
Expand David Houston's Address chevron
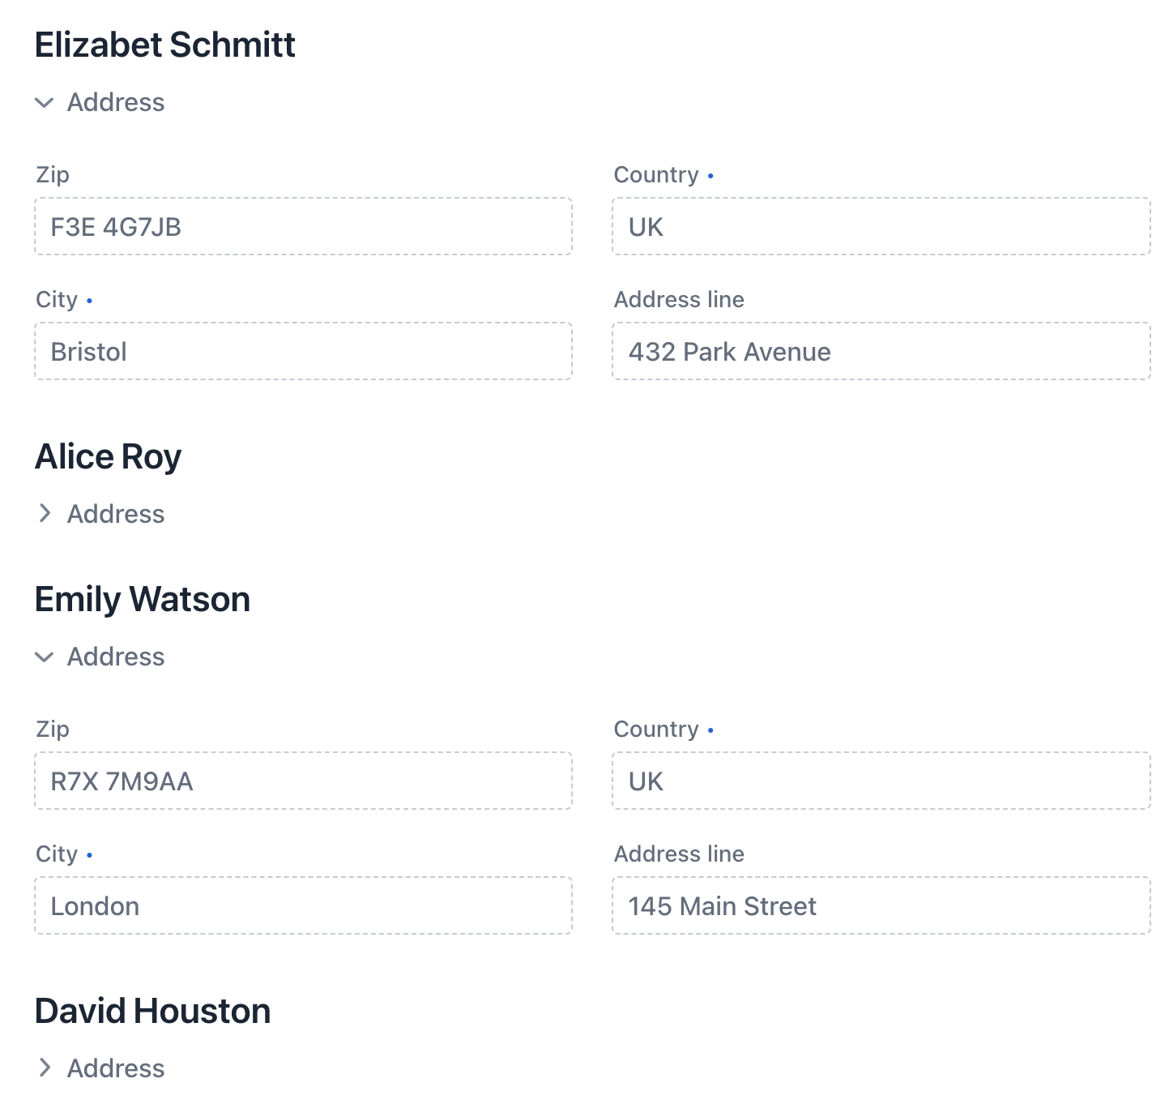(x=45, y=1068)
